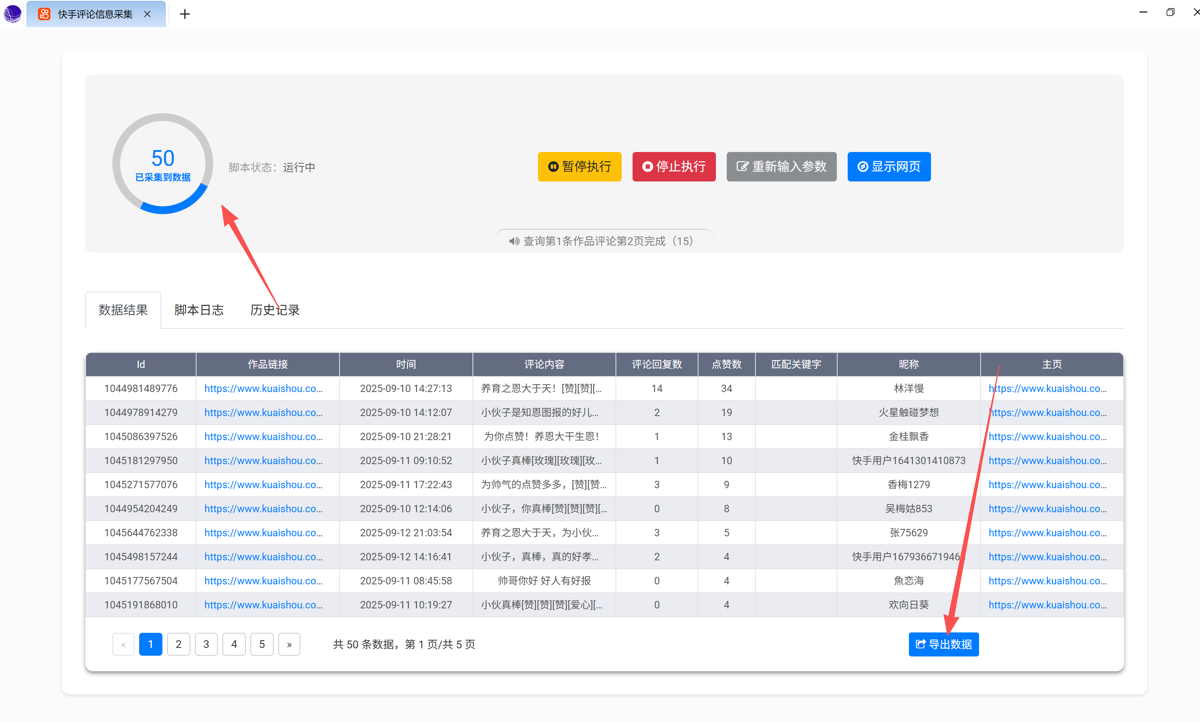Go to page 1 in pagination
The image size is (1200, 722).
coord(151,644)
